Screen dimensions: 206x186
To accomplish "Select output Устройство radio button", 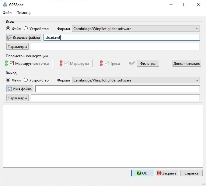I will pyautogui.click(x=26, y=80).
